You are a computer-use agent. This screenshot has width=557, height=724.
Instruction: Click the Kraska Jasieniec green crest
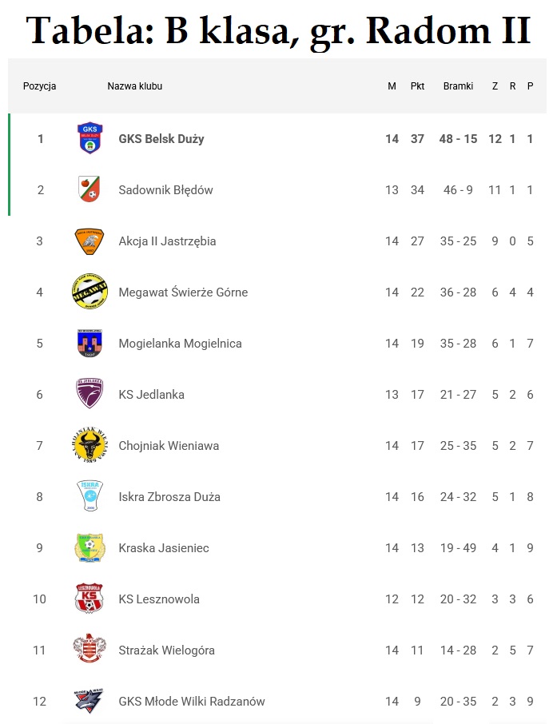click(x=90, y=547)
